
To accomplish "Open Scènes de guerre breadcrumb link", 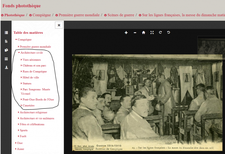I will (121, 15).
